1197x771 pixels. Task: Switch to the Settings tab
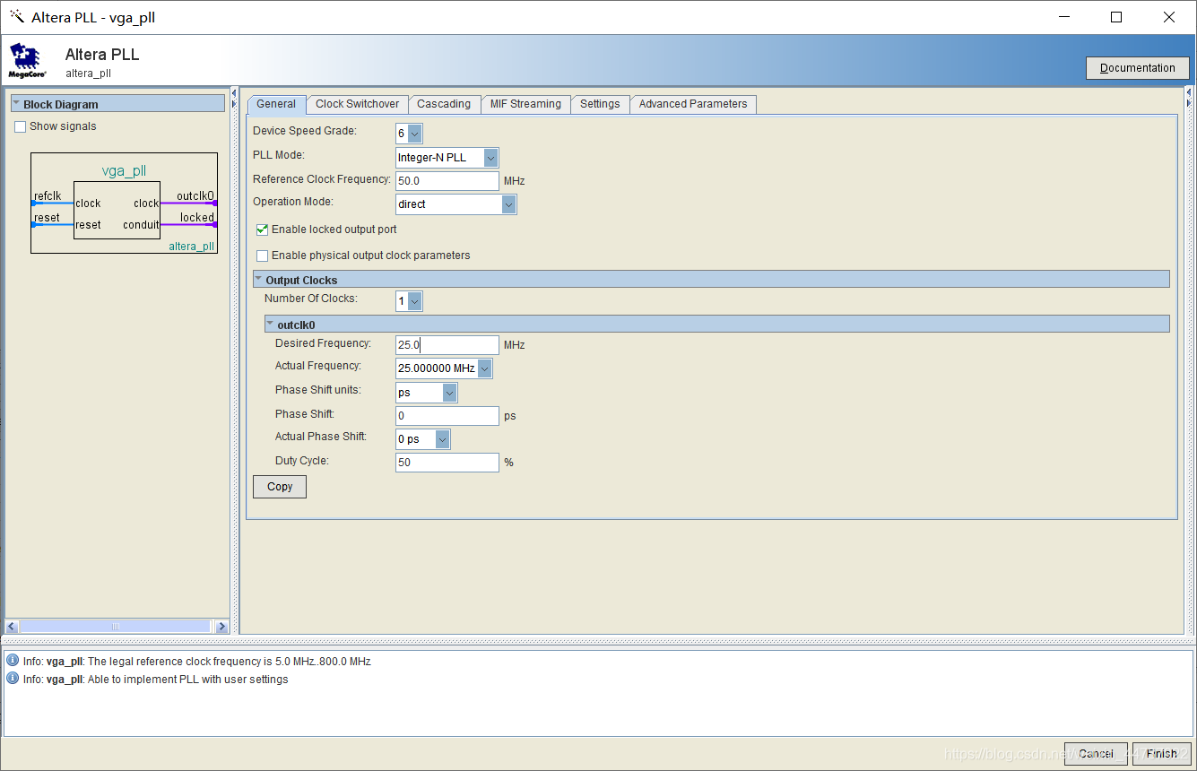coord(600,104)
